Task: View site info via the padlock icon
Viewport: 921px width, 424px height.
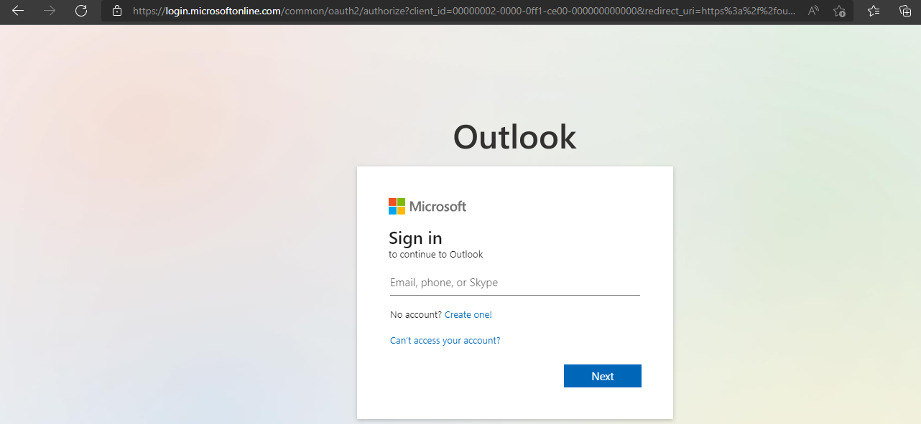Action: coord(117,11)
